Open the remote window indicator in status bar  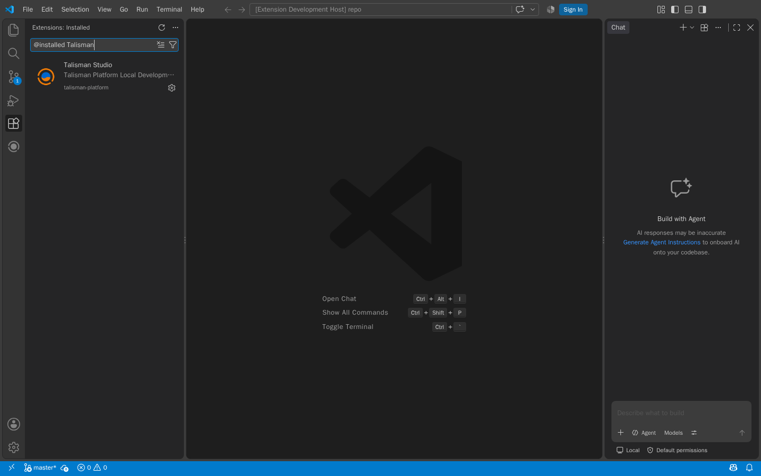12,468
